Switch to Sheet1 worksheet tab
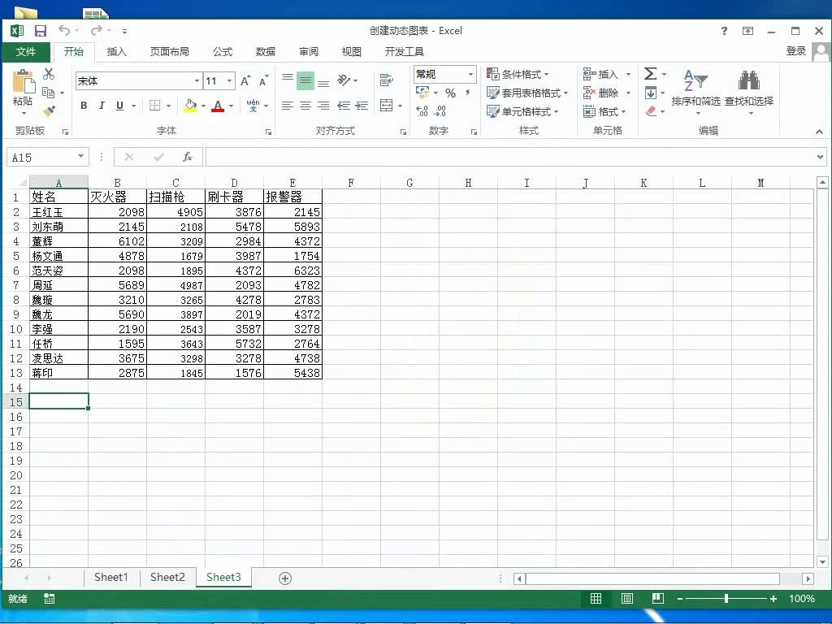 [110, 577]
